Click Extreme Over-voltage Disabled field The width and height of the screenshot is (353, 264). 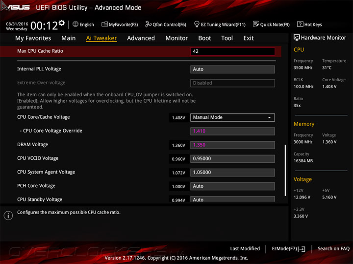point(232,83)
